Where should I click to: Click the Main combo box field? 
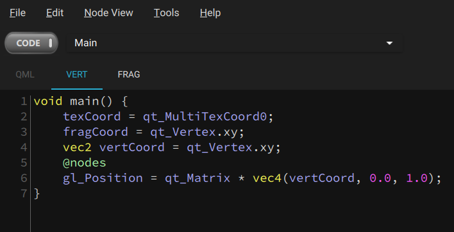coord(235,43)
